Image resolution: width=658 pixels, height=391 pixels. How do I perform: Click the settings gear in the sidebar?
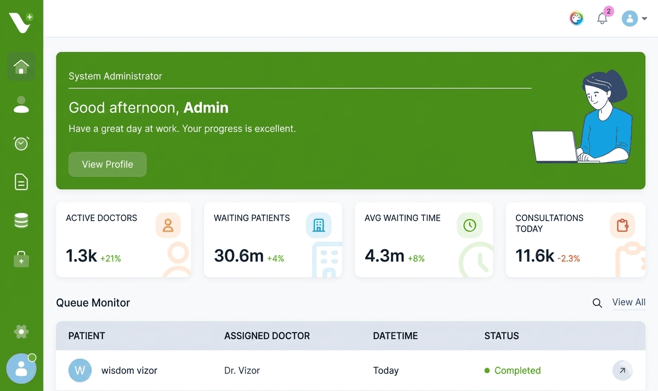21,331
